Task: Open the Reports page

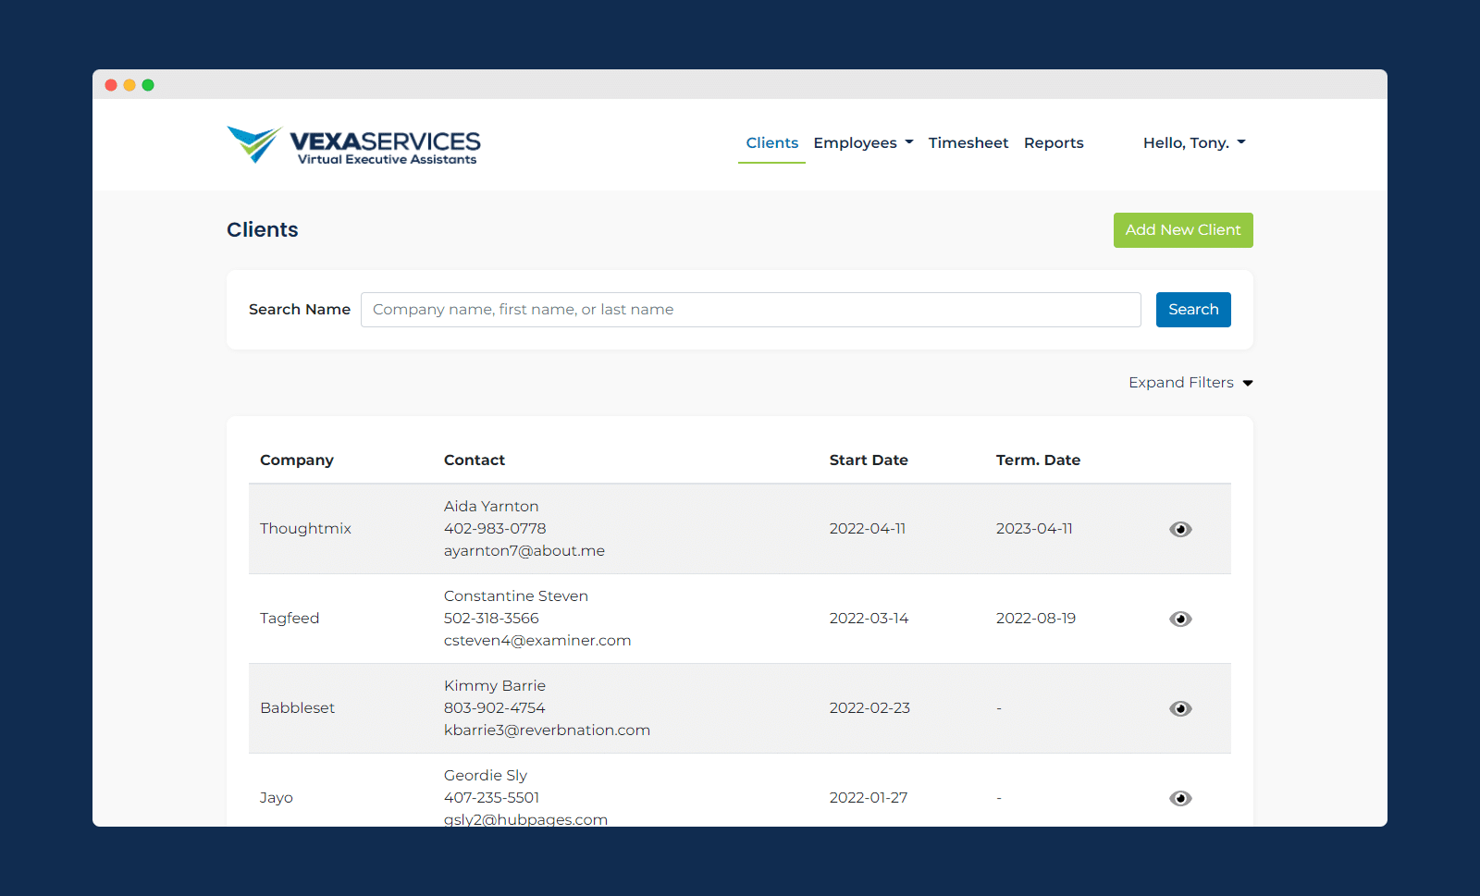Action: point(1054,142)
